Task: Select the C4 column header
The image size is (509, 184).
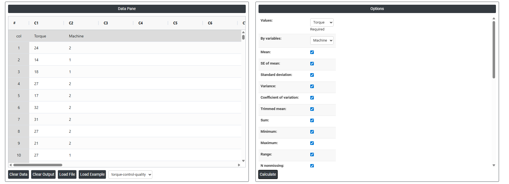Action: 141,23
